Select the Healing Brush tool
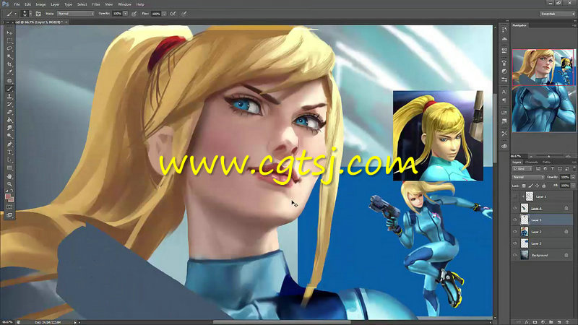578x325 pixels. click(x=9, y=80)
